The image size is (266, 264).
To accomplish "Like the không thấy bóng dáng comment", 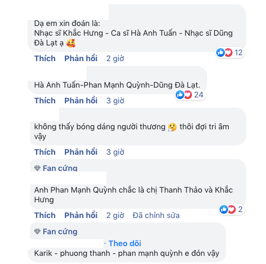I will 45,152.
